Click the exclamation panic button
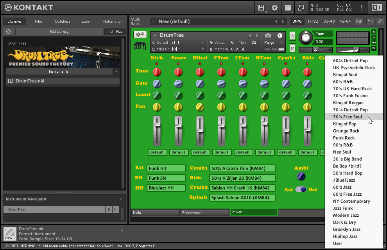 tap(362, 8)
